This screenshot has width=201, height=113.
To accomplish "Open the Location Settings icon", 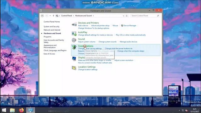I will (74, 68).
